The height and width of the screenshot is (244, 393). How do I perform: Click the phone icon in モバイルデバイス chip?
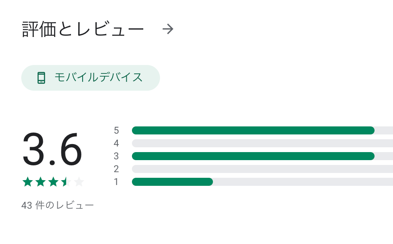coord(41,78)
